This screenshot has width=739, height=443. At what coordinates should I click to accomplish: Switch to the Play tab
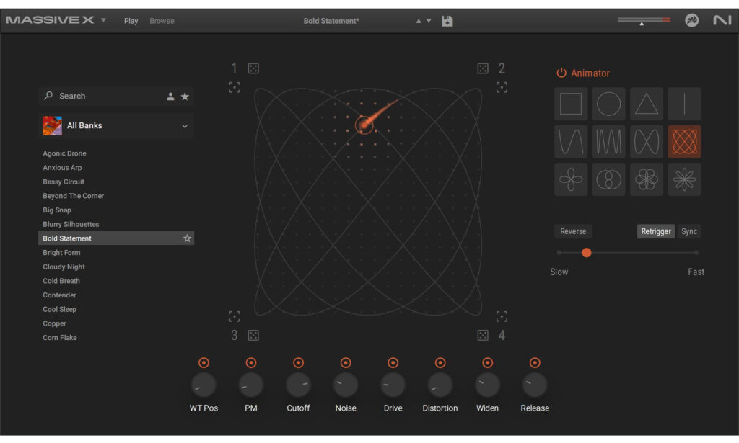click(x=131, y=21)
